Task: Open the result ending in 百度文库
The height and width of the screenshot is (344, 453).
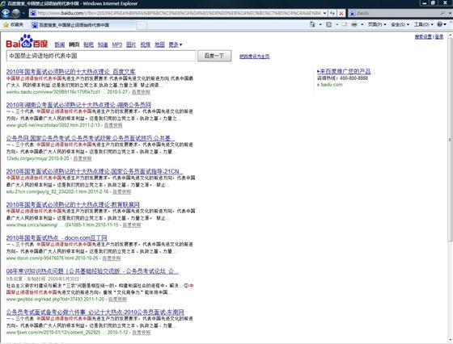Action: coord(71,72)
